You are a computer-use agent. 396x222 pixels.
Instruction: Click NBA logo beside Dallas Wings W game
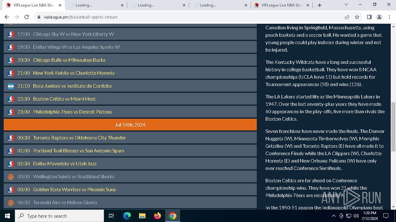coord(11,47)
